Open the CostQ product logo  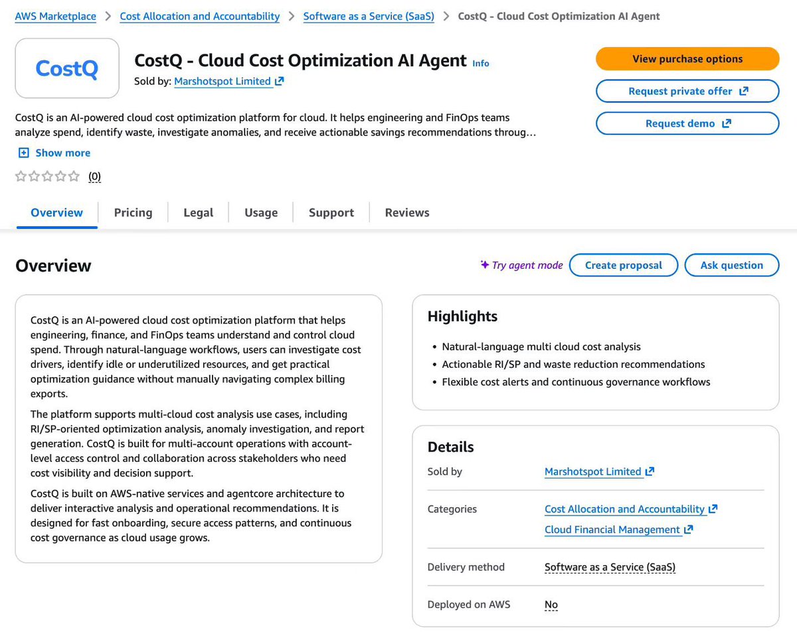pos(67,68)
